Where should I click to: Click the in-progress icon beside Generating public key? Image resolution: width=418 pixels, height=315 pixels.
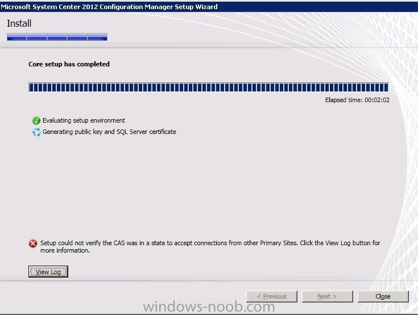tap(36, 132)
